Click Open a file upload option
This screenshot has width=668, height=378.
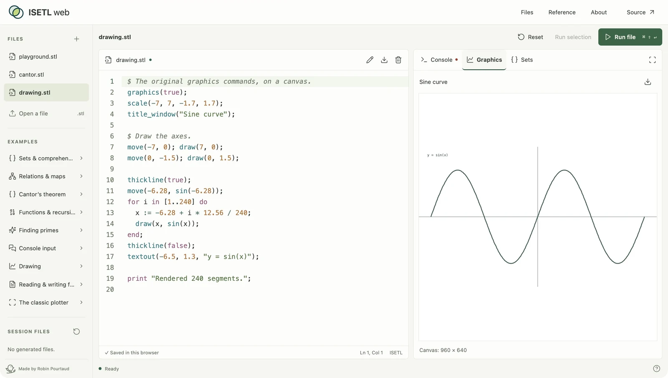click(x=46, y=113)
